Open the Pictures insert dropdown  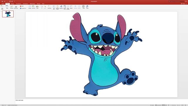pos(12,7)
